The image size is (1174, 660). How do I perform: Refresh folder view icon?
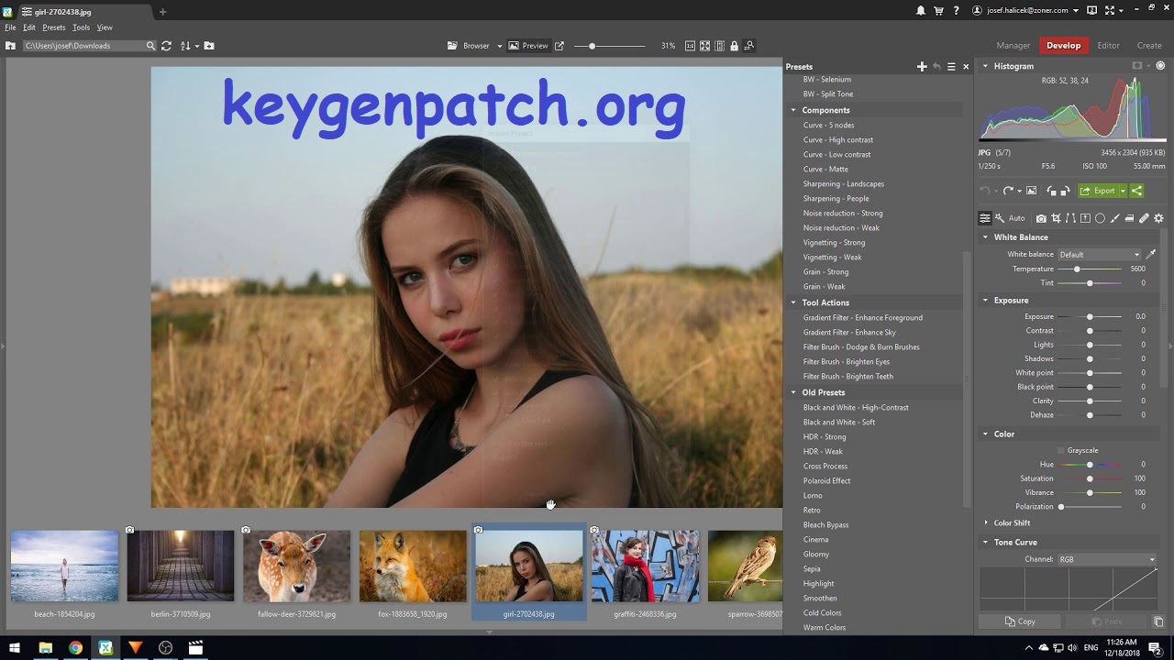(166, 46)
